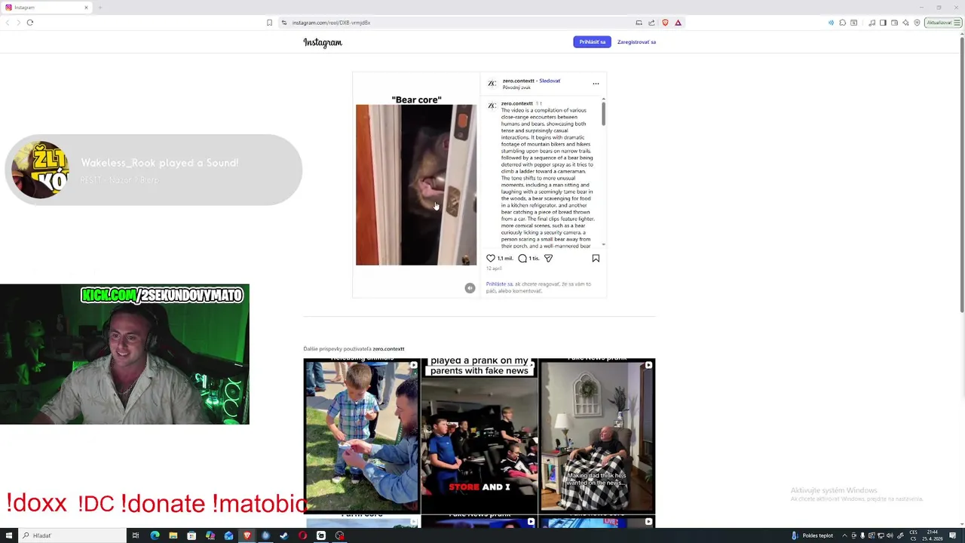Click the Polojas teplot weather widget

click(812, 535)
